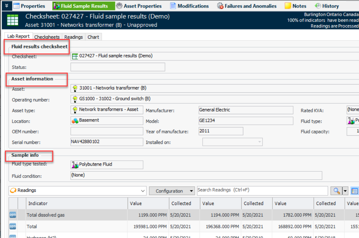Open the Failures and Anomalies section

point(247,6)
